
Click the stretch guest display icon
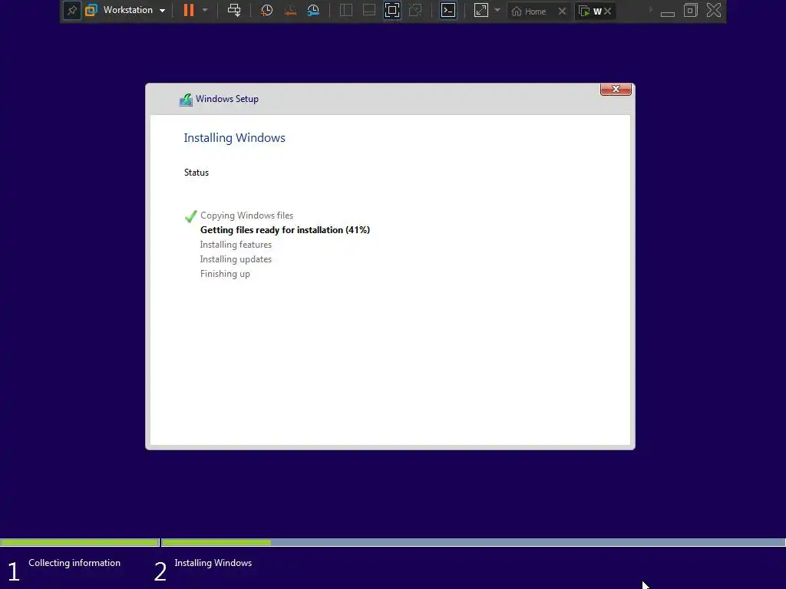point(481,10)
